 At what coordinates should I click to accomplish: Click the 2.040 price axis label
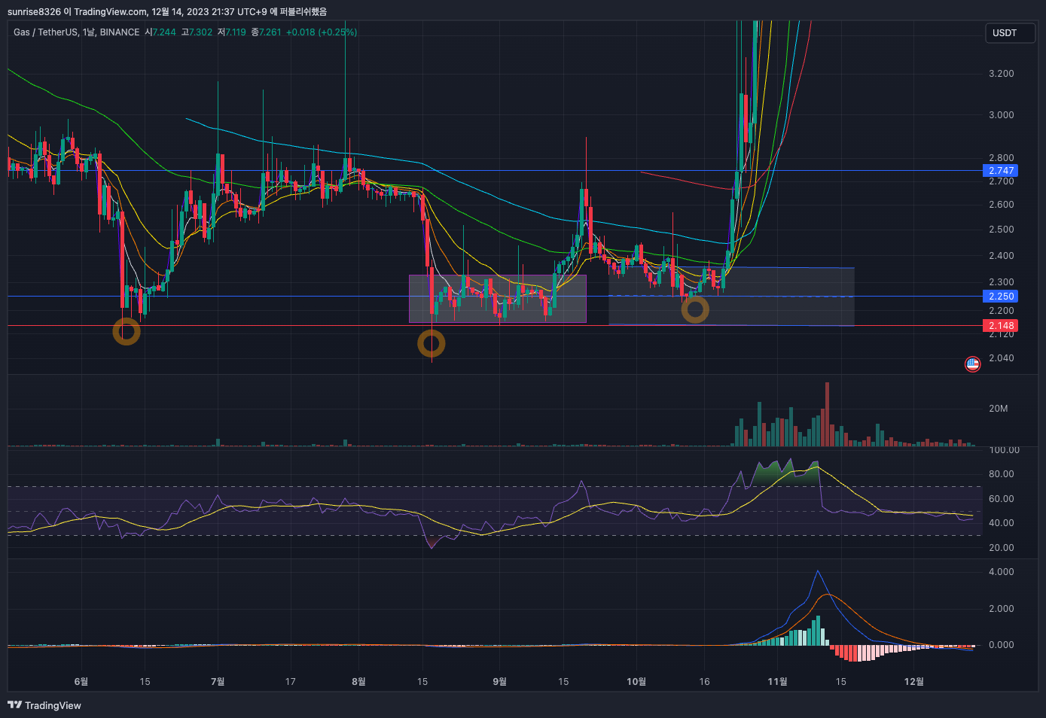pyautogui.click(x=1001, y=358)
